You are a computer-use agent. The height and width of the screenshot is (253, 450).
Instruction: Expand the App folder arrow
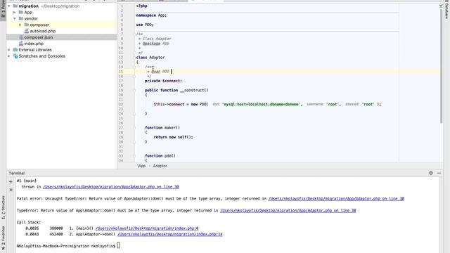point(15,13)
